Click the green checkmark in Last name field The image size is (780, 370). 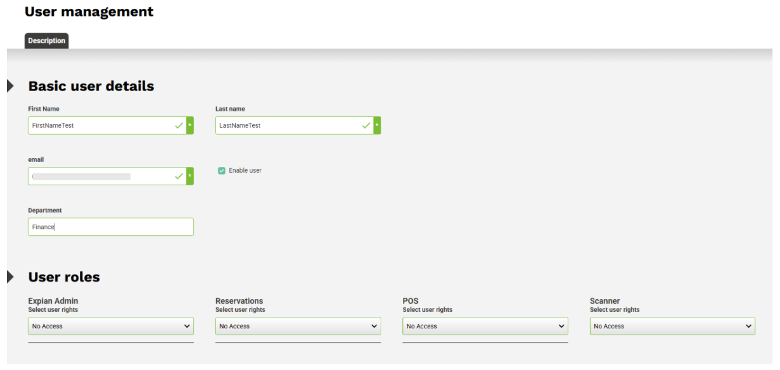[x=366, y=125]
